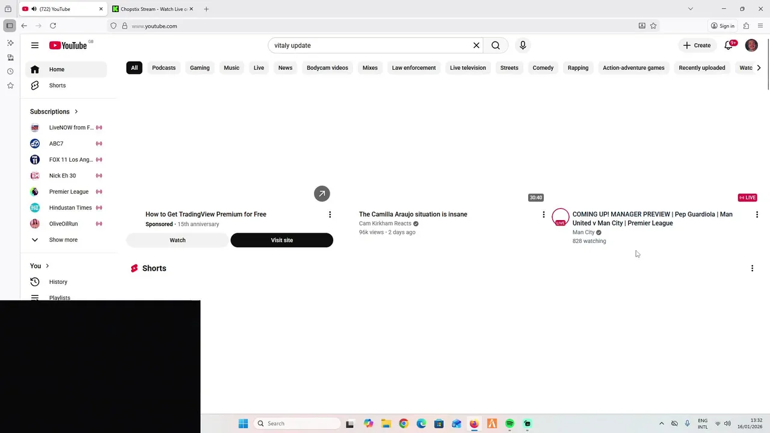770x433 pixels.
Task: Select the Podcasts category chip
Action: pyautogui.click(x=164, y=68)
